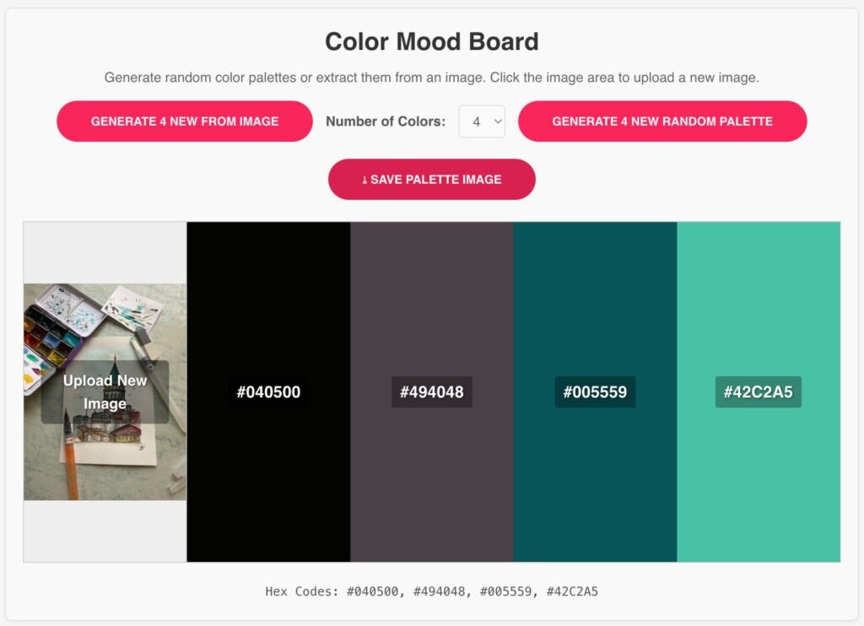This screenshot has width=864, height=626.
Task: Click the description text under the title
Action: [432, 78]
